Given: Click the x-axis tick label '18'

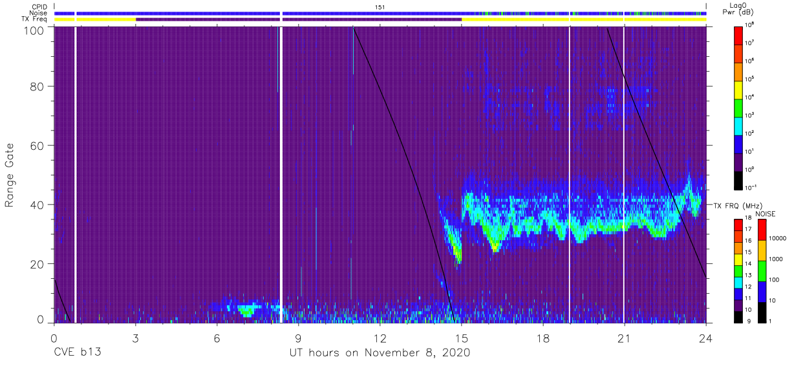Looking at the screenshot, I should click(543, 338).
